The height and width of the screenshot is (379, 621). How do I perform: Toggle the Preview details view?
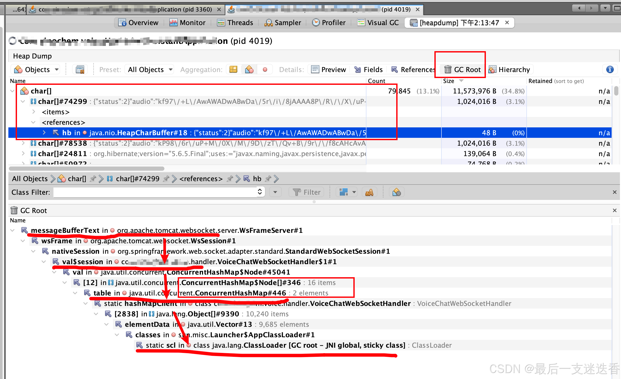click(329, 69)
